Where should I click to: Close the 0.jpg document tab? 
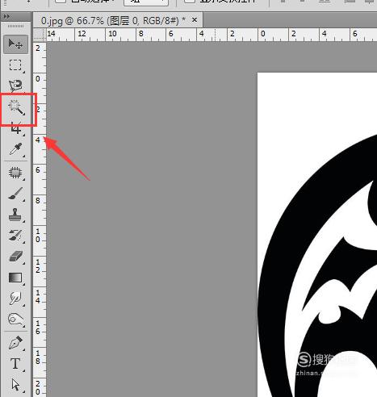[195, 20]
